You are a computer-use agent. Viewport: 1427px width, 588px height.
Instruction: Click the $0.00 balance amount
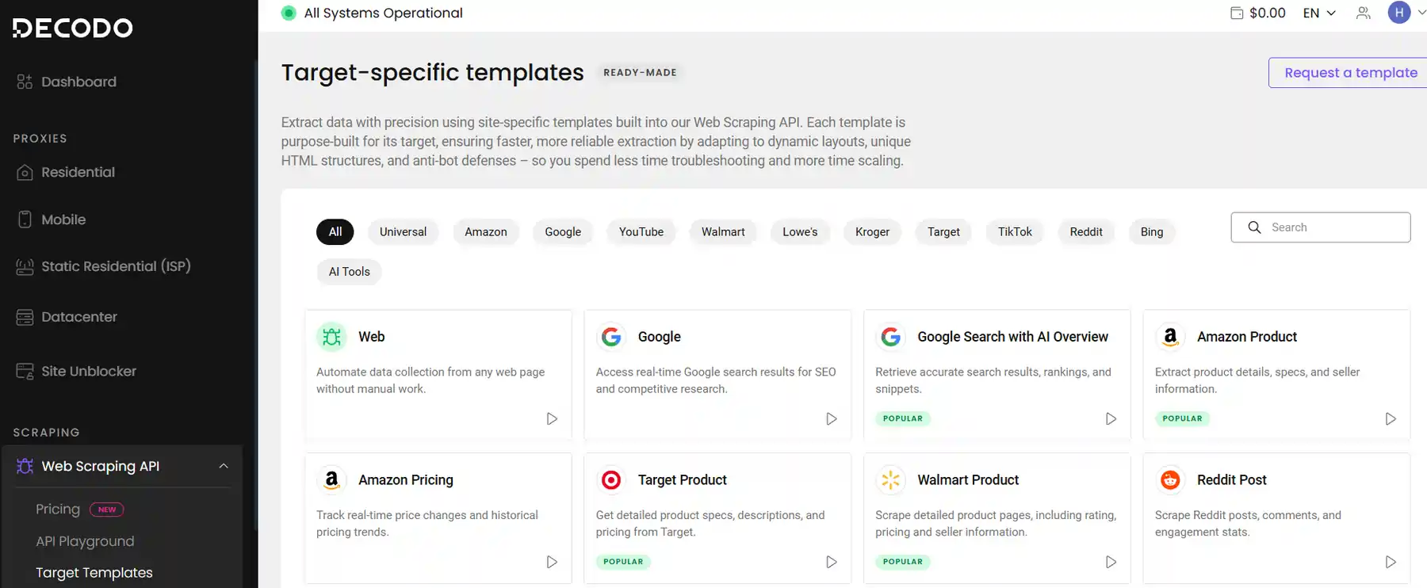coord(1268,13)
